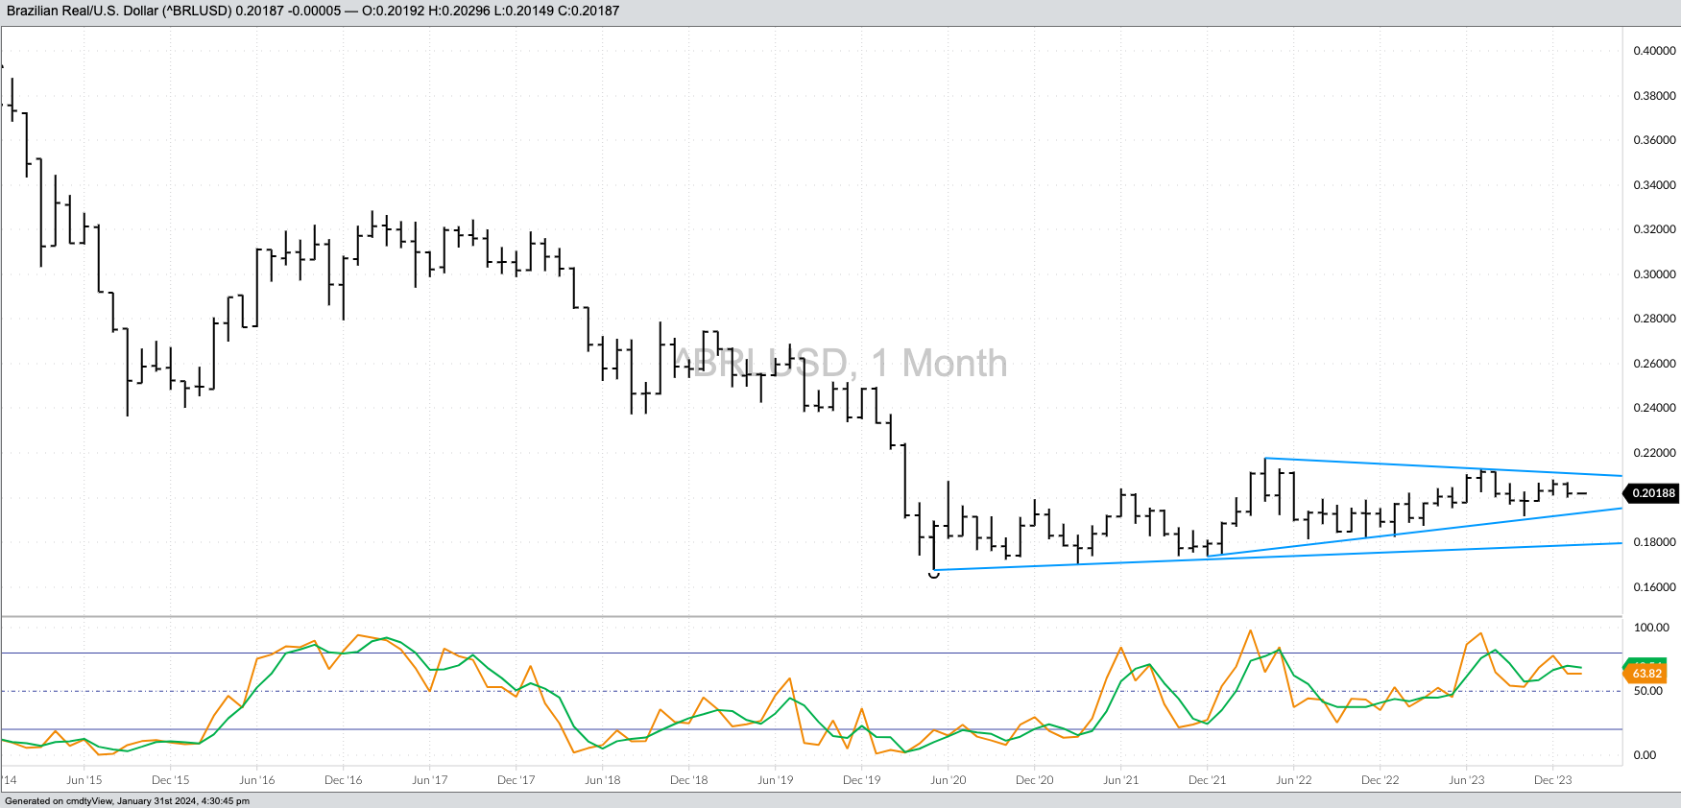The width and height of the screenshot is (1681, 808).
Task: Click the Jun '20 date label
Action: 948,780
